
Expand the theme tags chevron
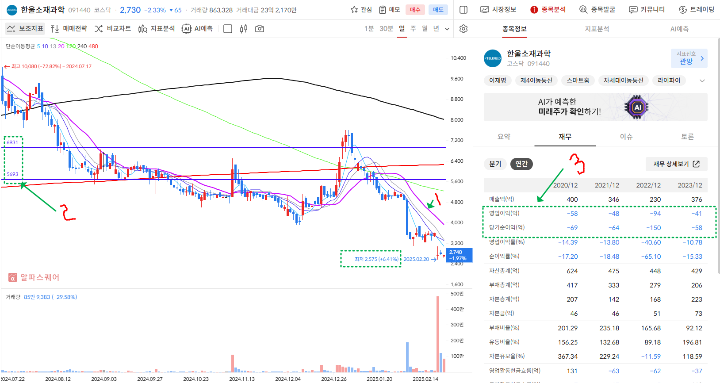tap(702, 80)
